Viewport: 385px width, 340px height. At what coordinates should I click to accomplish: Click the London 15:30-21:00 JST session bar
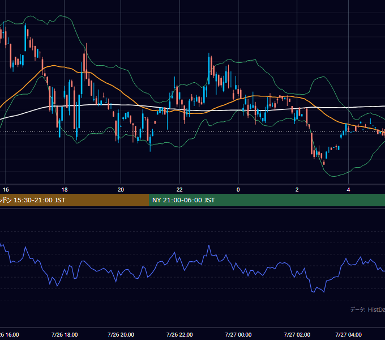click(x=74, y=200)
